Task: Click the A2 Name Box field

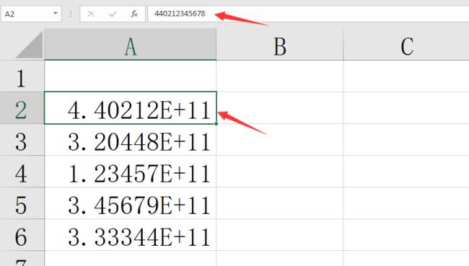Action: pos(31,14)
